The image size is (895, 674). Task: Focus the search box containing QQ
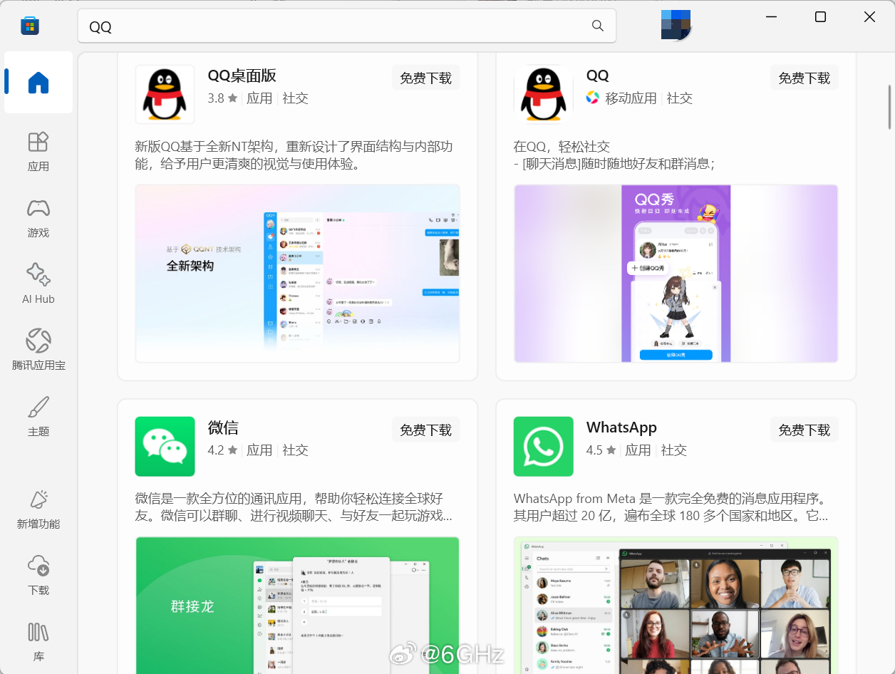(x=346, y=26)
